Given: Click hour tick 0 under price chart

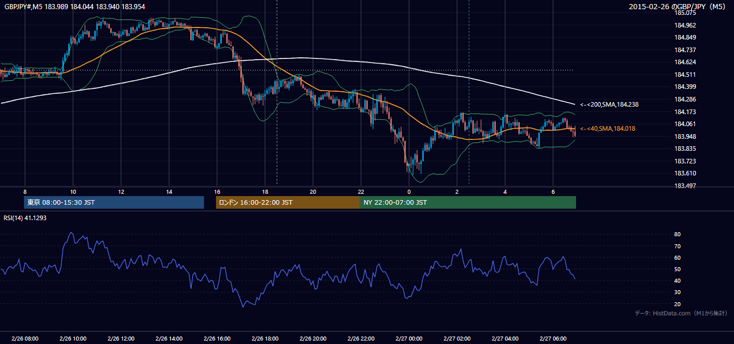Looking at the screenshot, I should point(409,191).
